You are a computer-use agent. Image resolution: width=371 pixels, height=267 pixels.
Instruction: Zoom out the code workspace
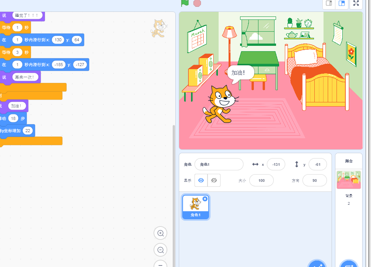(x=160, y=250)
